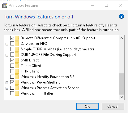Select the Telnet Client label

coord(31,66)
